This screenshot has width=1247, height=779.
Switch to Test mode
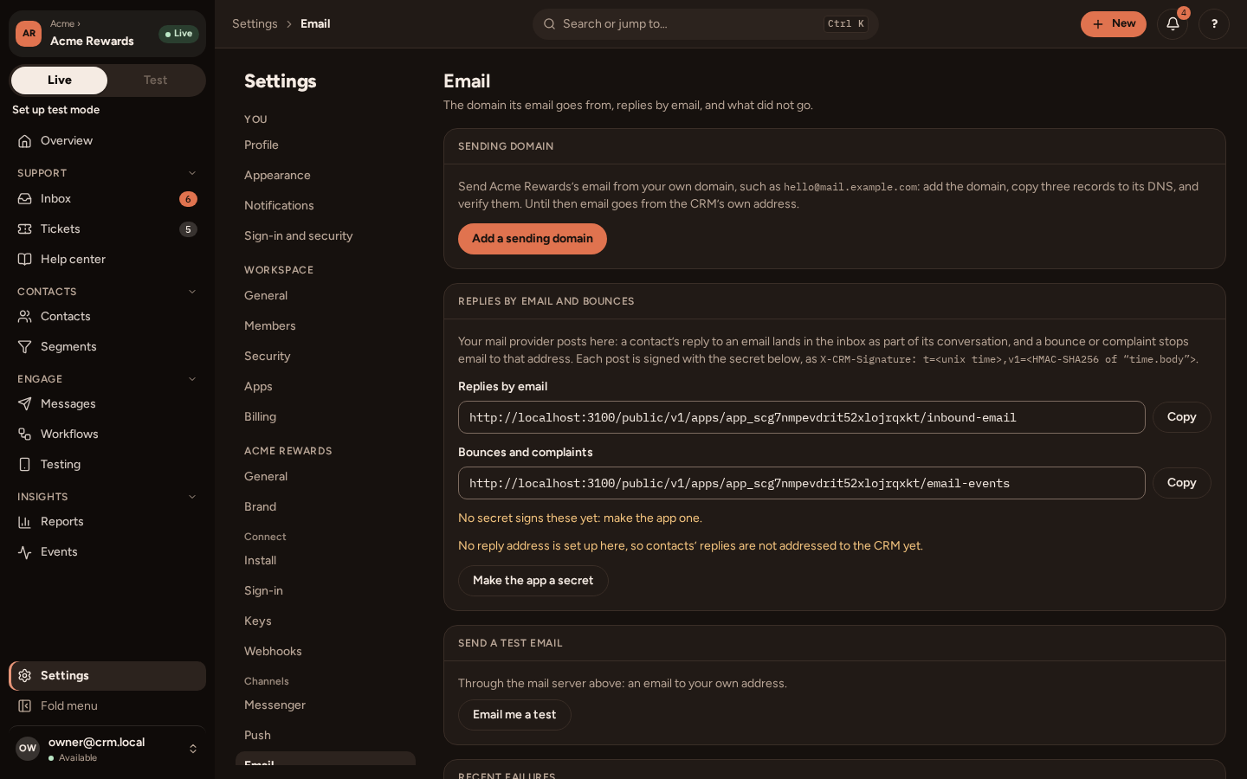point(156,80)
